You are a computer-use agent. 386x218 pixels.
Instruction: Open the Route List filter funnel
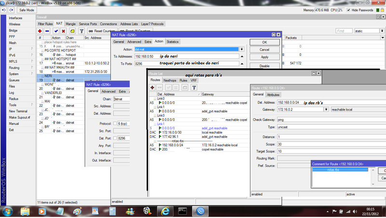tap(194, 87)
